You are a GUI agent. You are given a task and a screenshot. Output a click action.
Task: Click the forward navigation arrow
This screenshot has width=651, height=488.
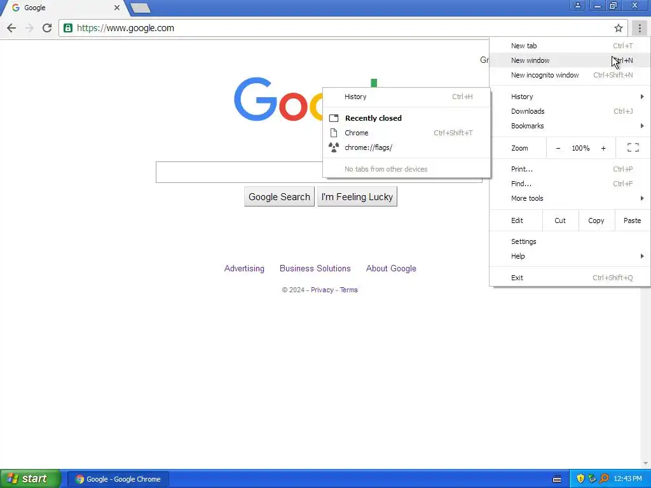point(29,28)
